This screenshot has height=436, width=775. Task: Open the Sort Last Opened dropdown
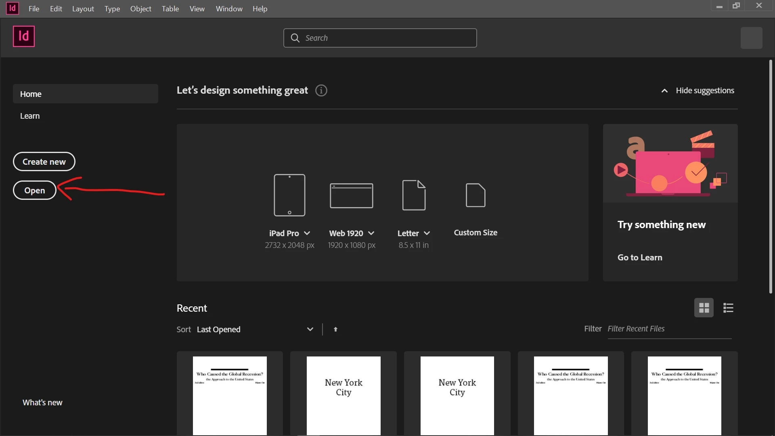310,329
